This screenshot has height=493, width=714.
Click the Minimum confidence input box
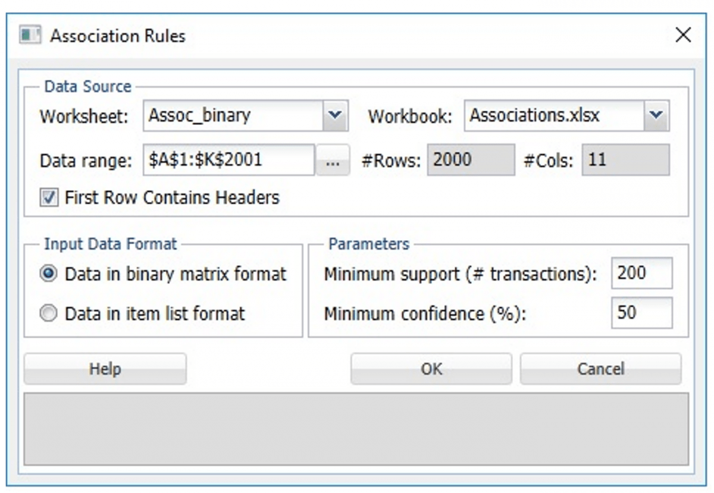(x=641, y=313)
